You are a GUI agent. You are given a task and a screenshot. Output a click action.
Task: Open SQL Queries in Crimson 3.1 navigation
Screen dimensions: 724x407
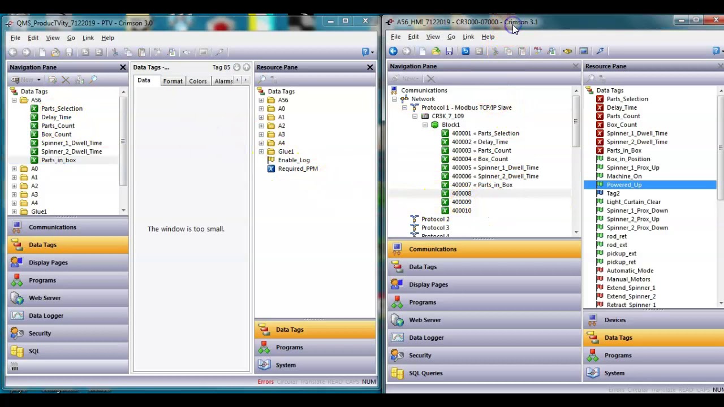tap(484, 373)
